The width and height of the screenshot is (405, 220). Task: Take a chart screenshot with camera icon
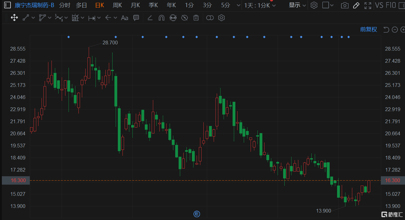tap(344, 5)
